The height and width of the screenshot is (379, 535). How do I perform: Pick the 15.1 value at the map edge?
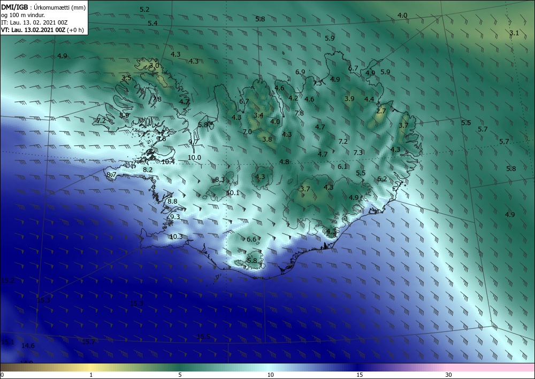coord(7,342)
